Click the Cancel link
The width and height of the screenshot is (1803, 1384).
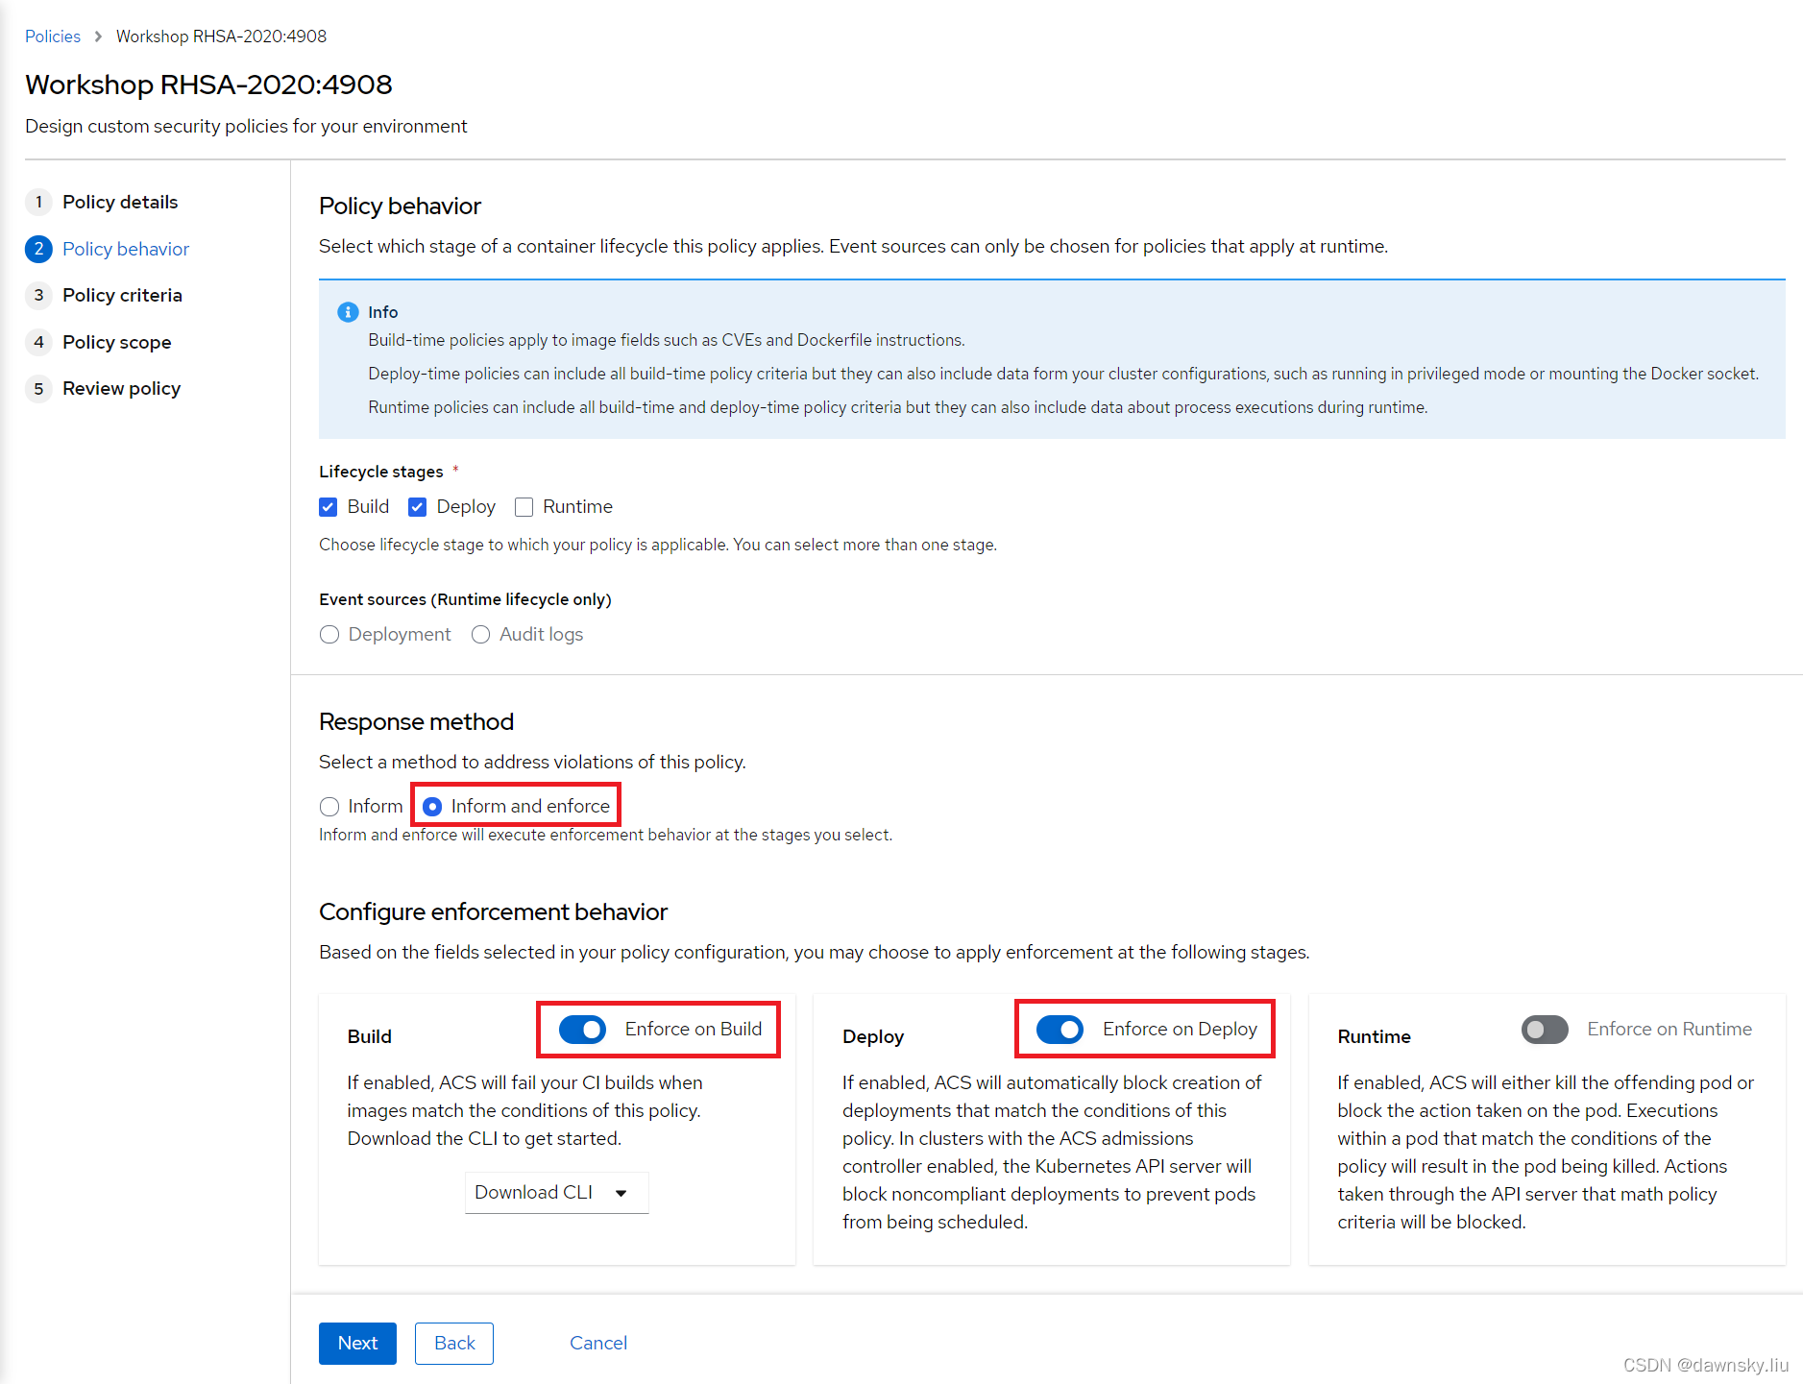598,1344
